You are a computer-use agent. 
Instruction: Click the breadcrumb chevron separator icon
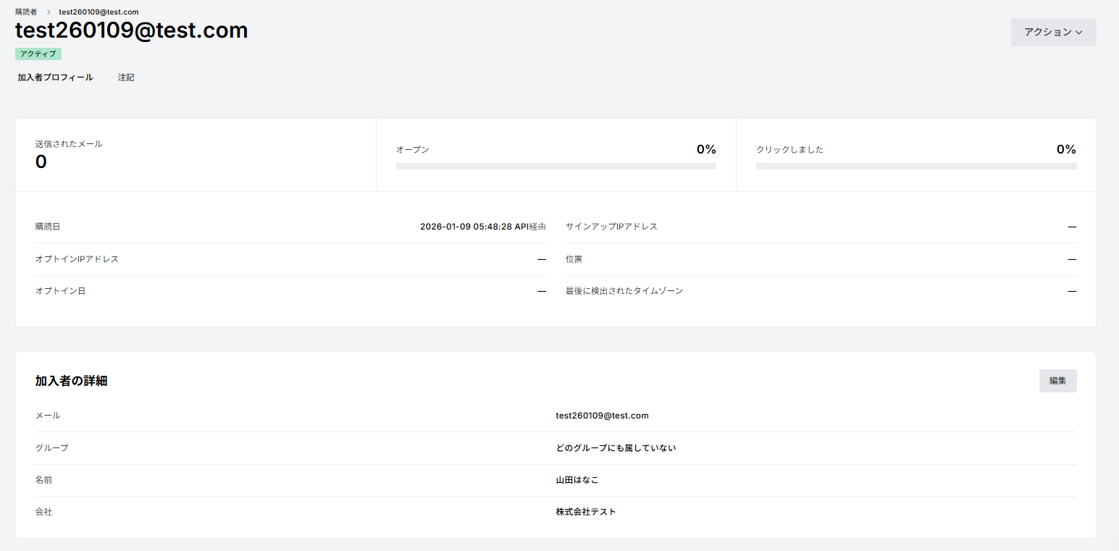coord(49,12)
